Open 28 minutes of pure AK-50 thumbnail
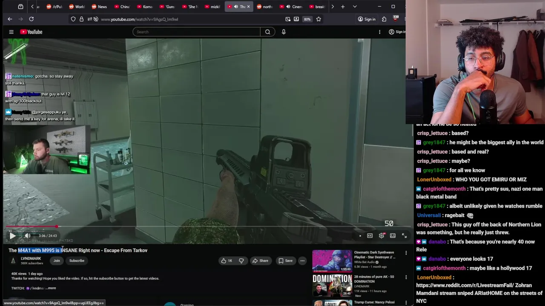Image resolution: width=545 pixels, height=306 pixels. coord(332,286)
